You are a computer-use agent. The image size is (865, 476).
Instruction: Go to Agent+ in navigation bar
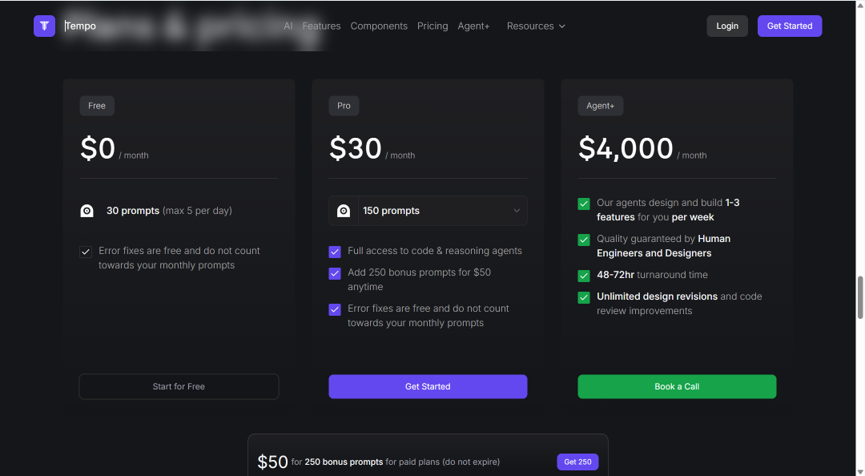(x=473, y=26)
